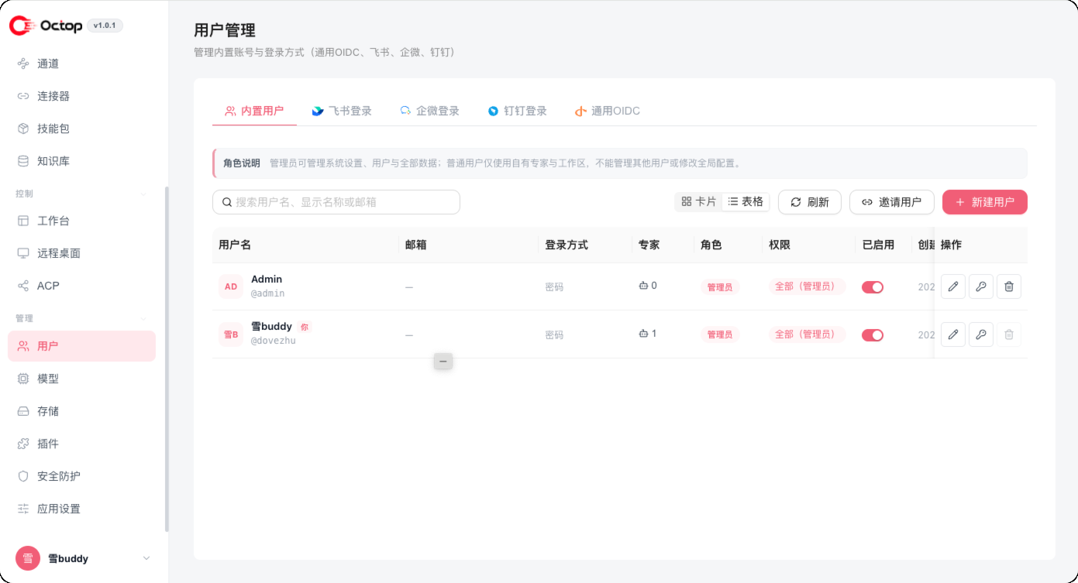Disable the 雪buddy account toggle
Viewport: 1078px width, 583px height.
point(873,334)
